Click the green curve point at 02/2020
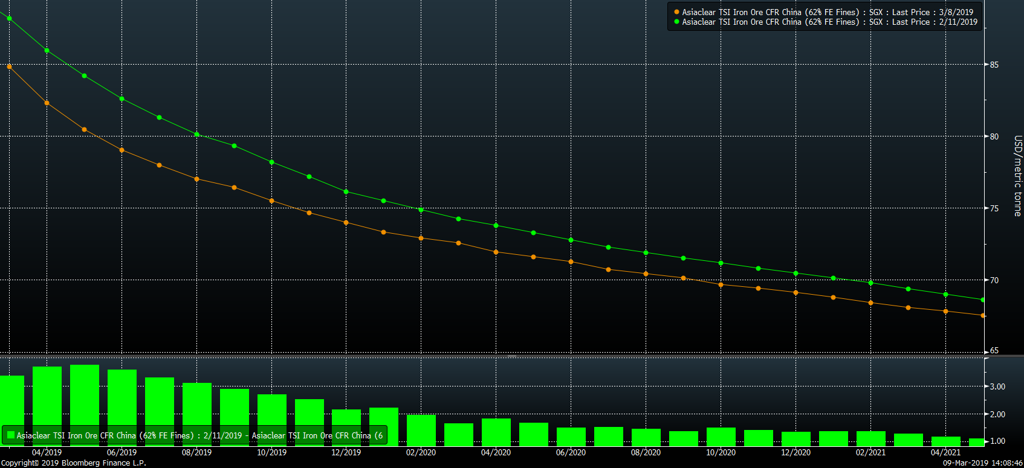Image resolution: width=1024 pixels, height=468 pixels. click(x=421, y=210)
